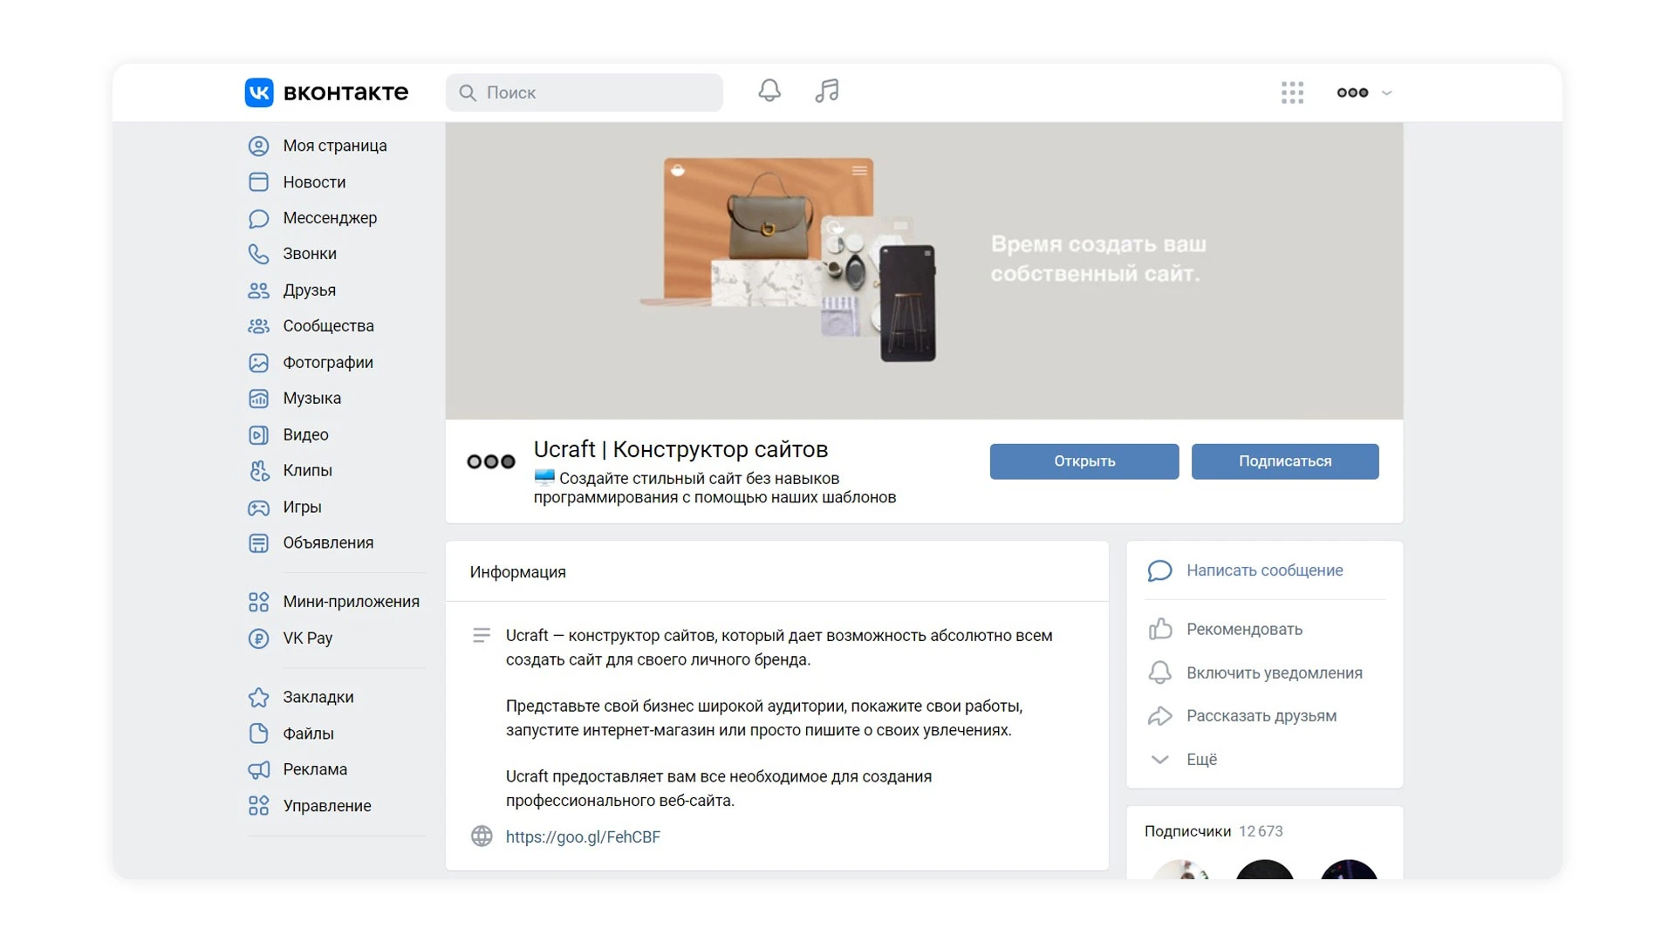Open the music player note icon
Screen dimensions: 1675x942
(827, 91)
